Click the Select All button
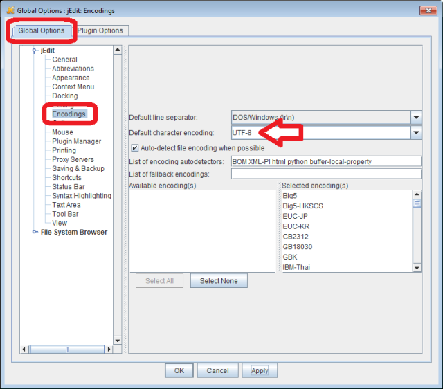 point(159,281)
